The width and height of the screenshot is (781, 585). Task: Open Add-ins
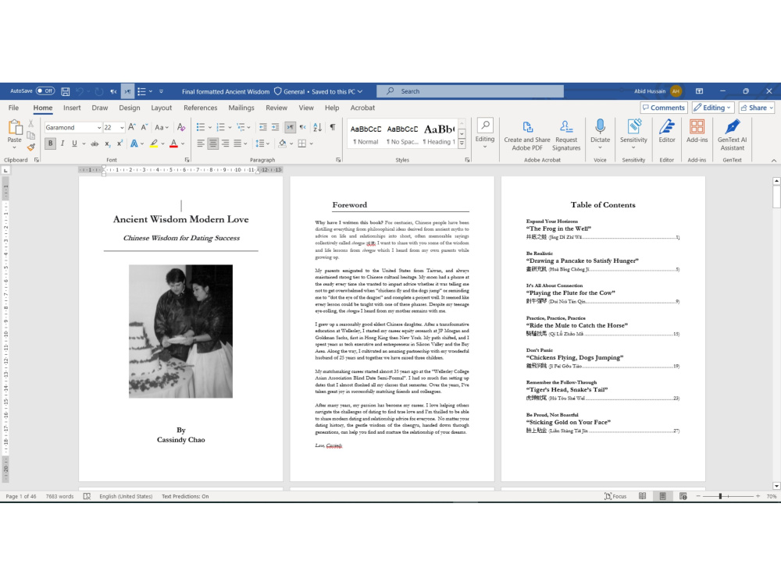pyautogui.click(x=697, y=131)
